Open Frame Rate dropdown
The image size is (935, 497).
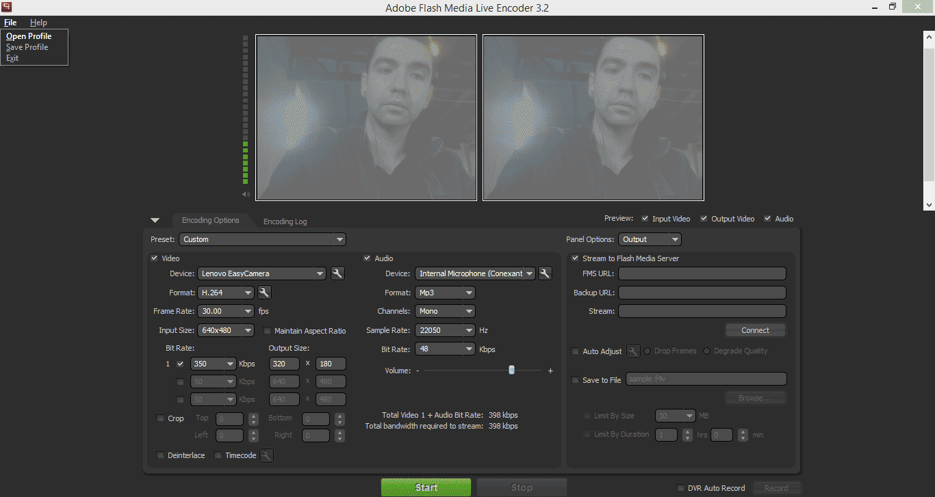226,311
